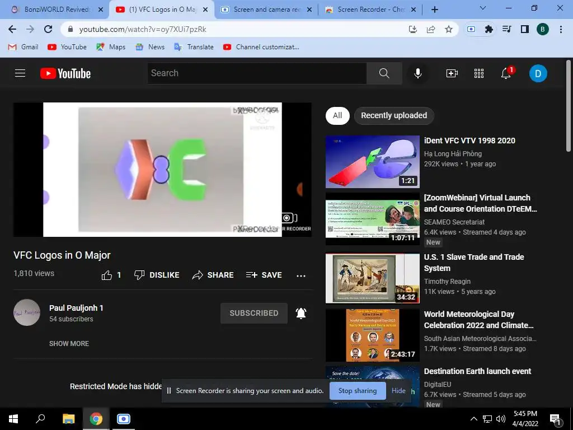This screenshot has height=430, width=573.
Task: Open the Paul Pauljonh 1 channel name
Action: tap(76, 308)
